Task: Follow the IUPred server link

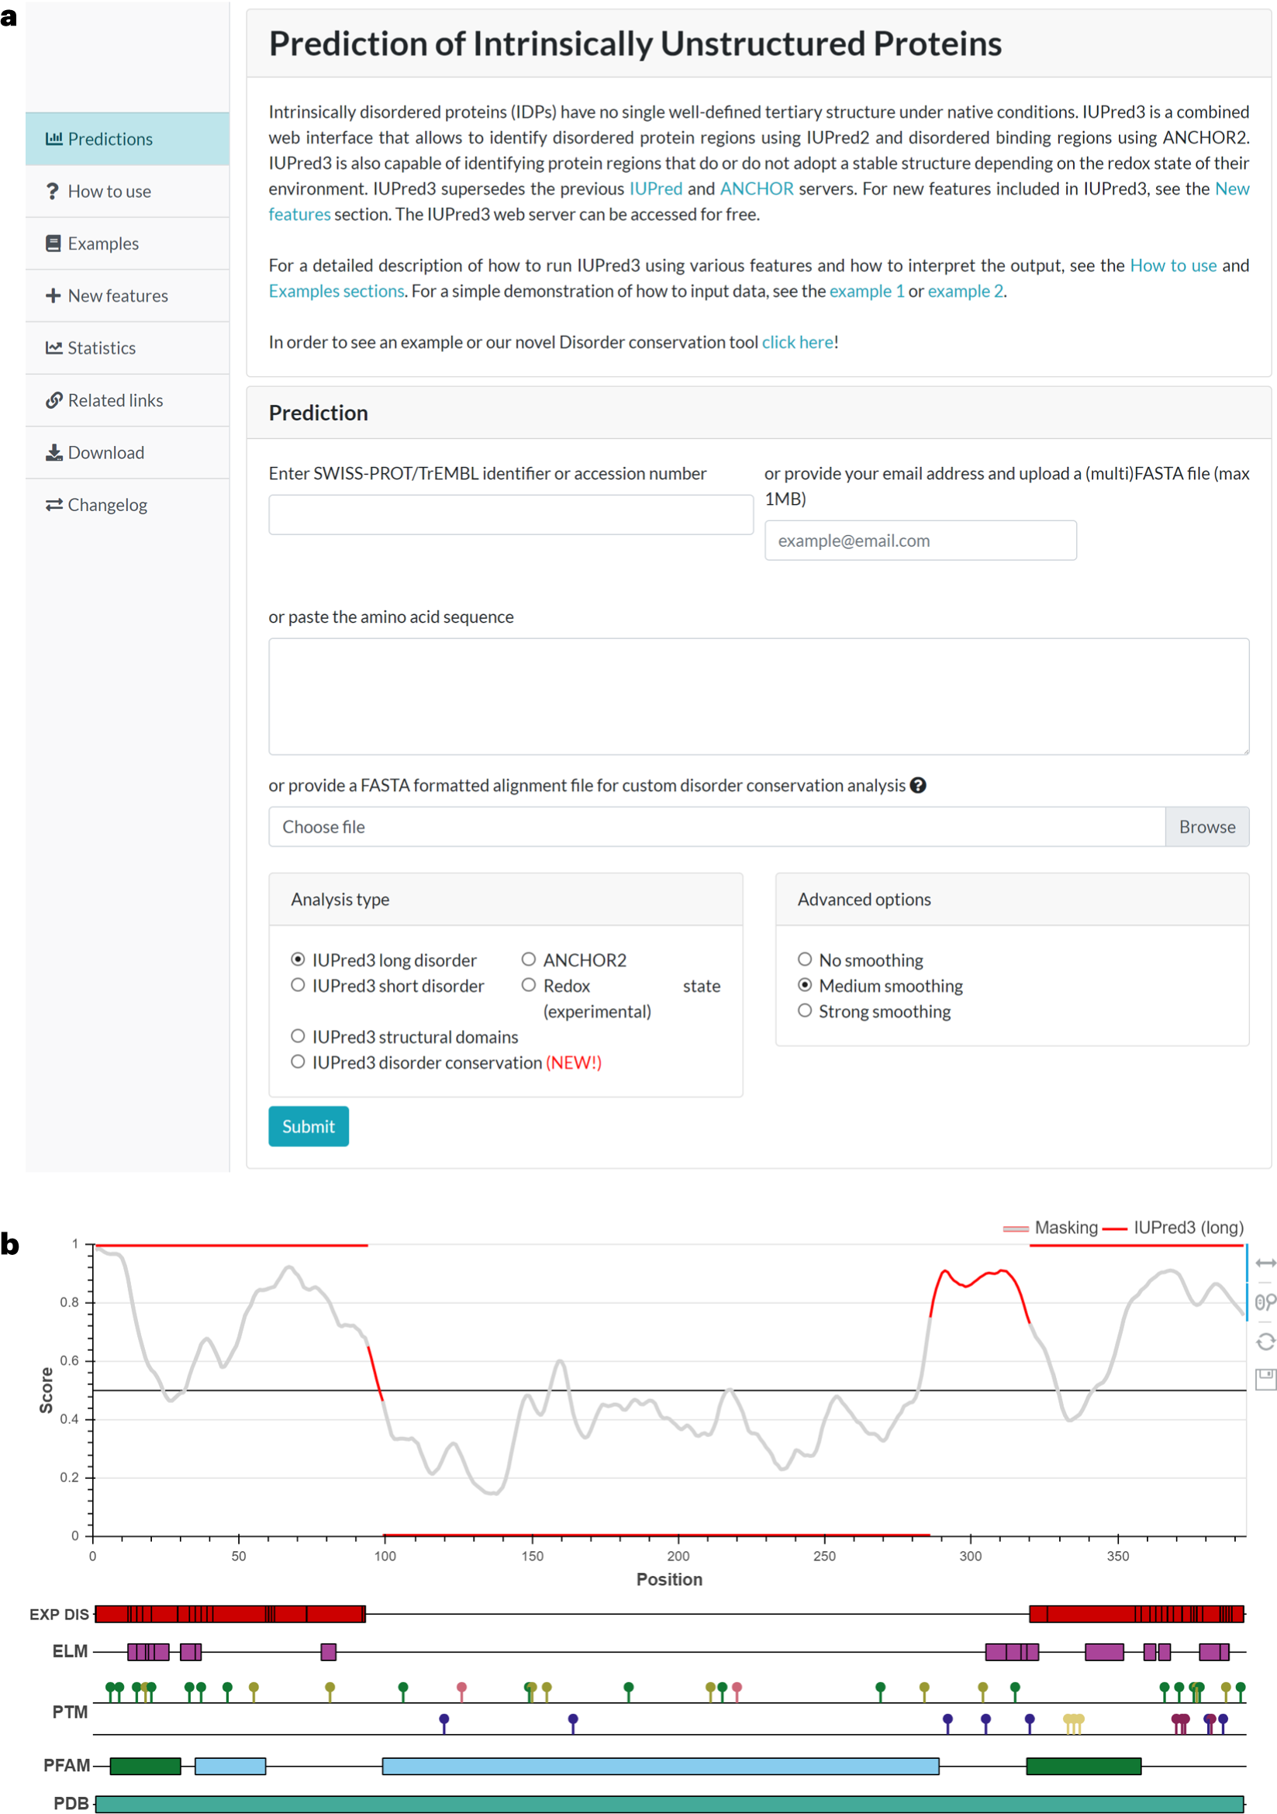Action: coord(655,188)
